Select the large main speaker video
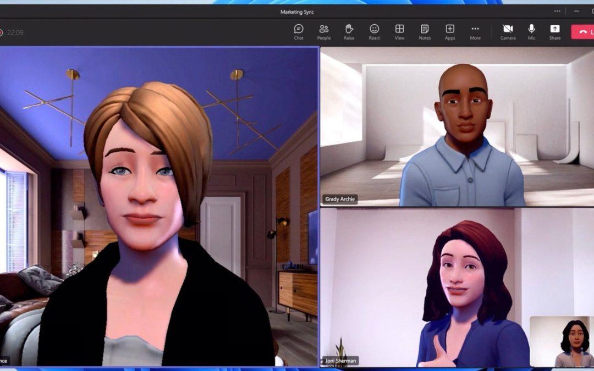 click(158, 206)
